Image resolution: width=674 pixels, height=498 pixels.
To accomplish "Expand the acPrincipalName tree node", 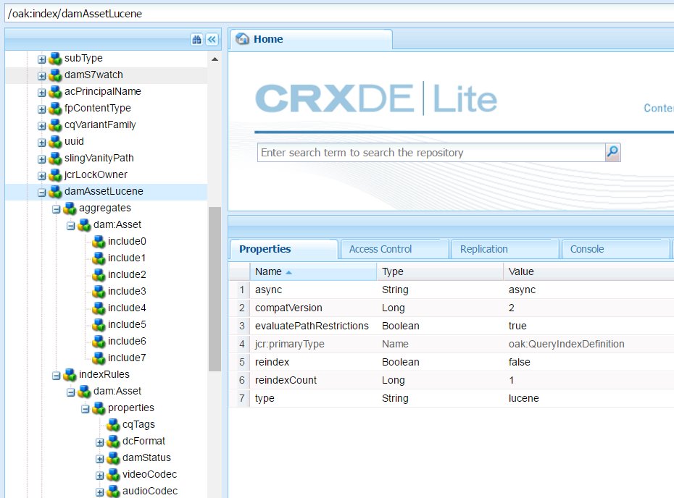I will coord(42,93).
